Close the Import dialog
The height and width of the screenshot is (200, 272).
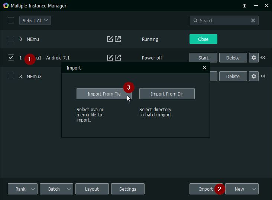tap(204, 68)
